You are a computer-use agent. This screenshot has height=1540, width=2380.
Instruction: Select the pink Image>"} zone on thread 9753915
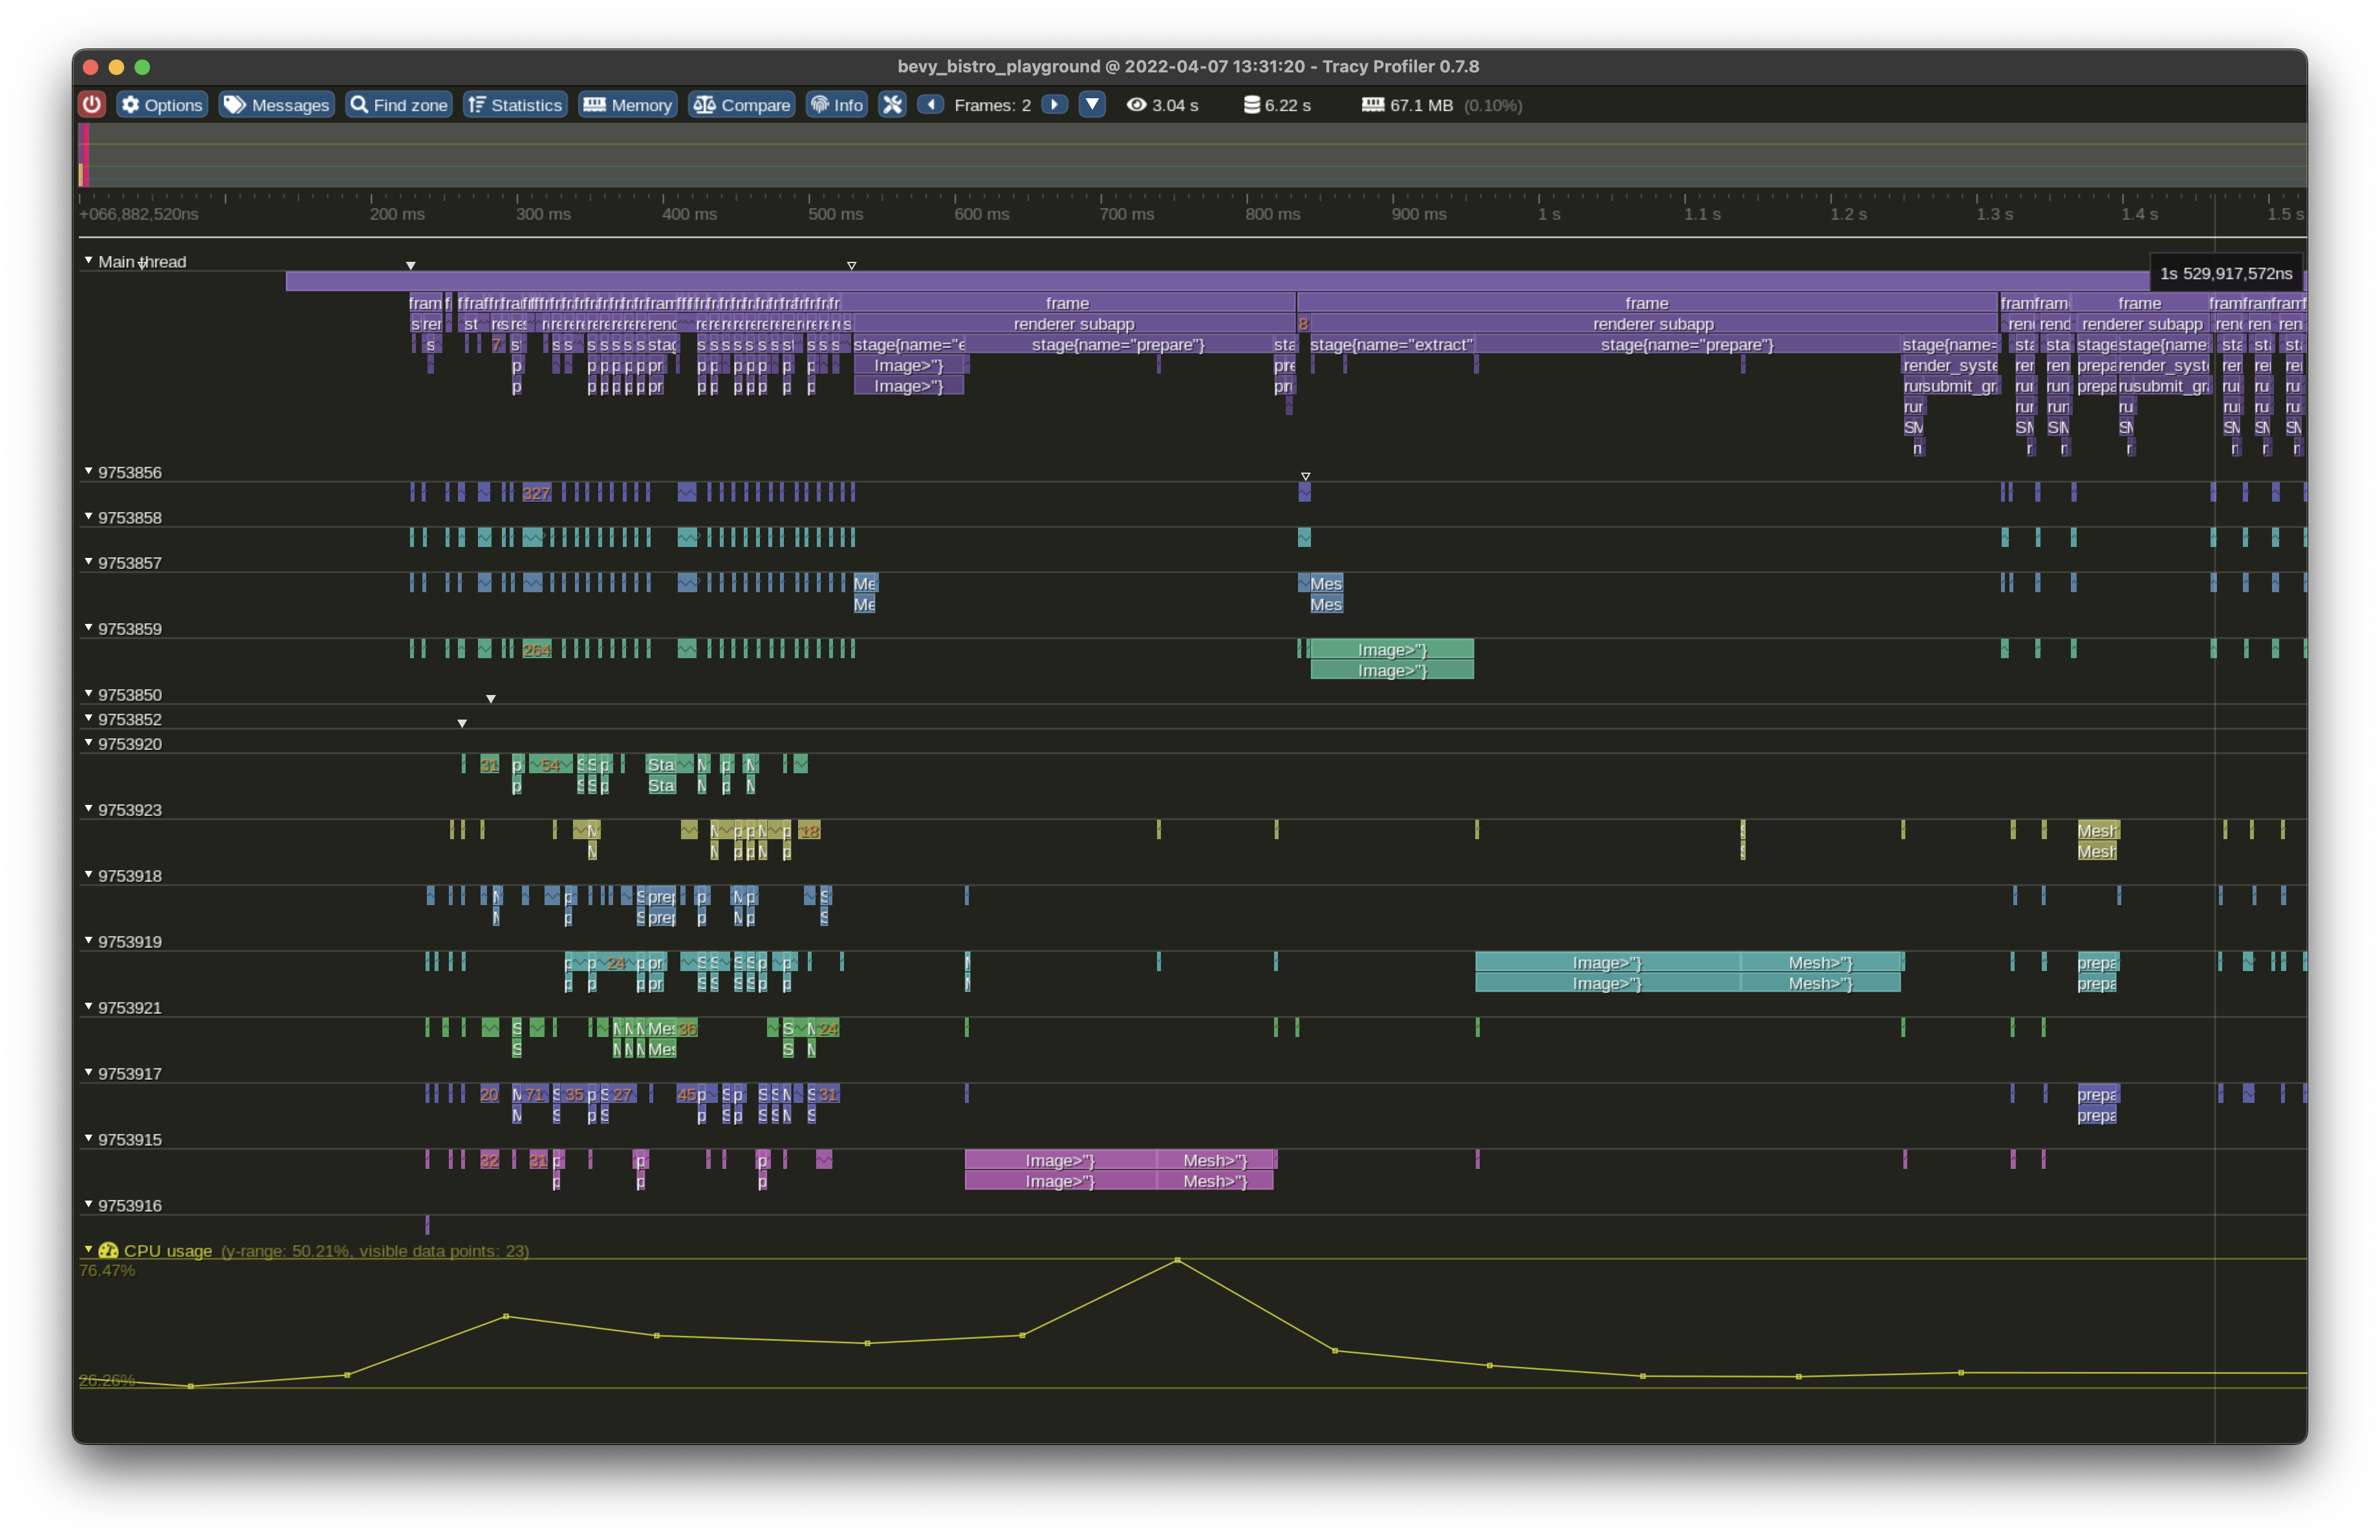pos(1060,1160)
